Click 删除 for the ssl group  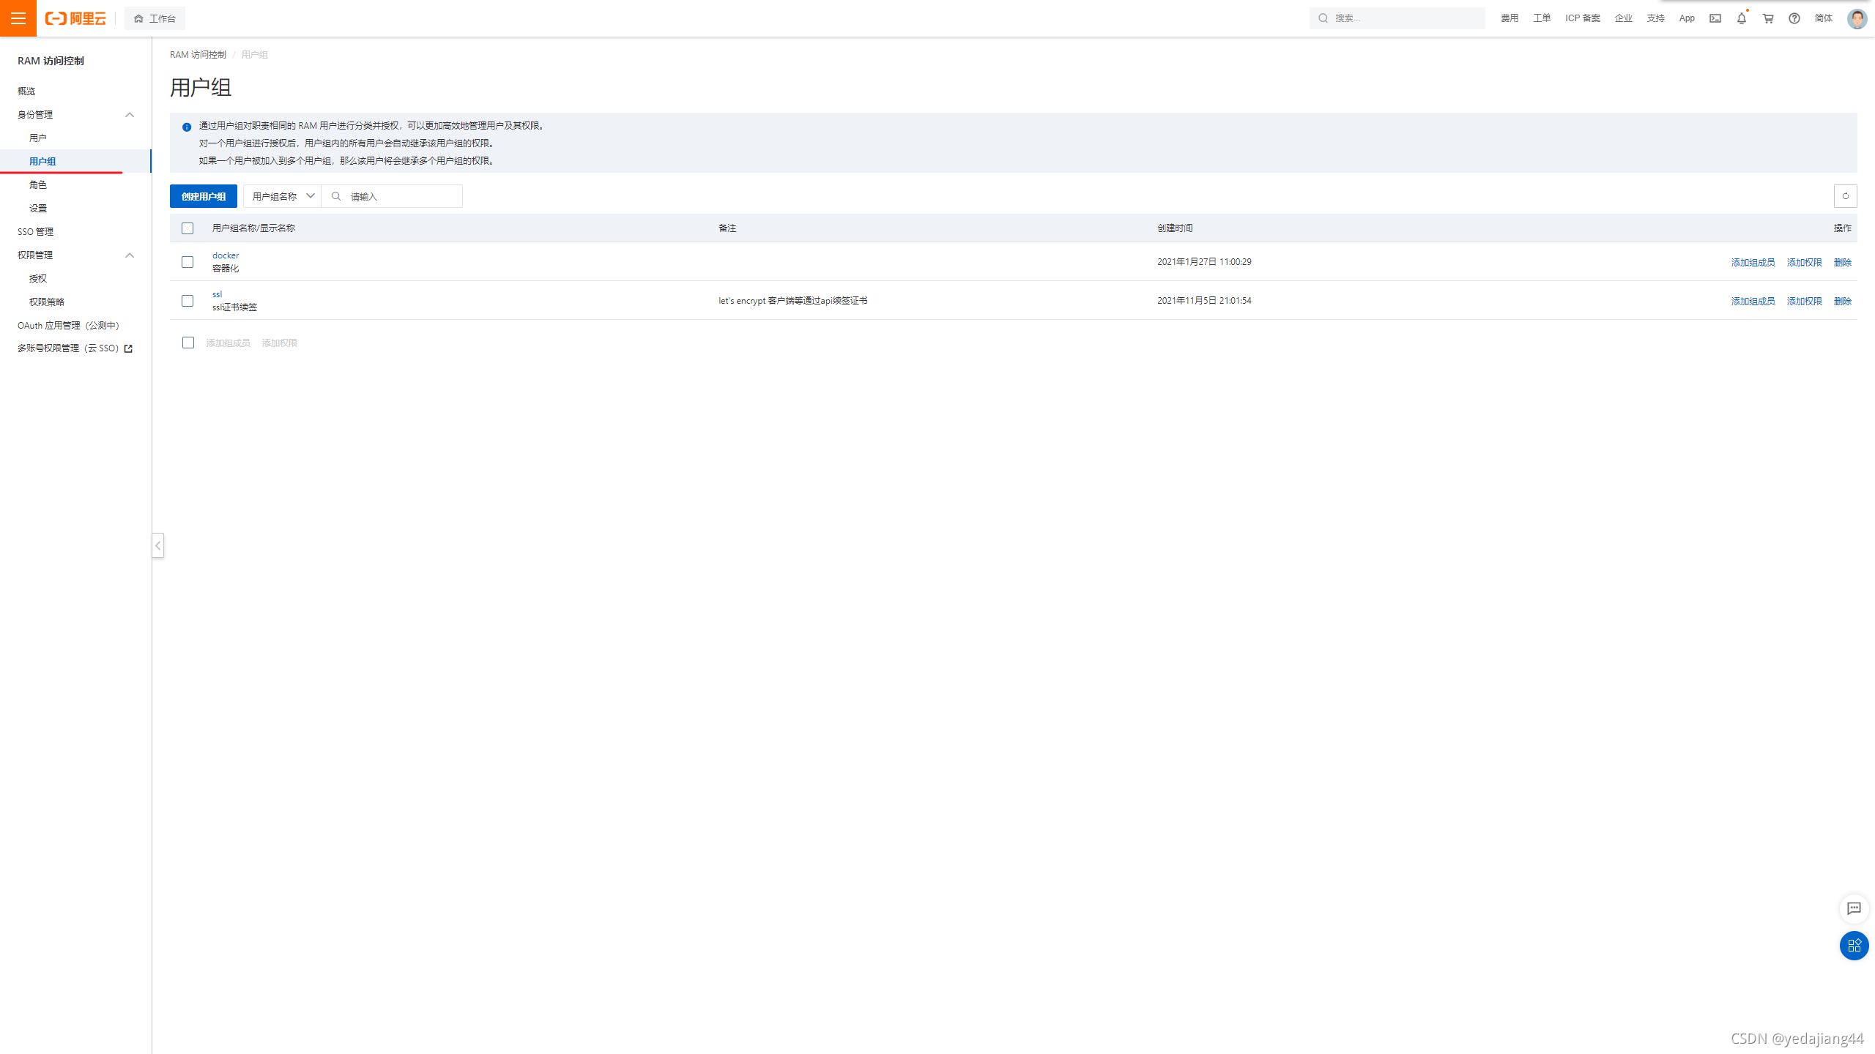pyautogui.click(x=1842, y=301)
